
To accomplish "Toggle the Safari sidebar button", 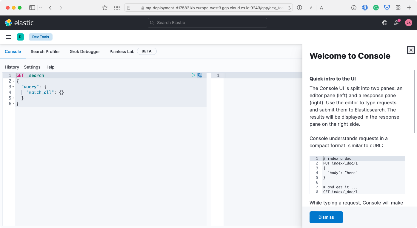I will pyautogui.click(x=32, y=8).
